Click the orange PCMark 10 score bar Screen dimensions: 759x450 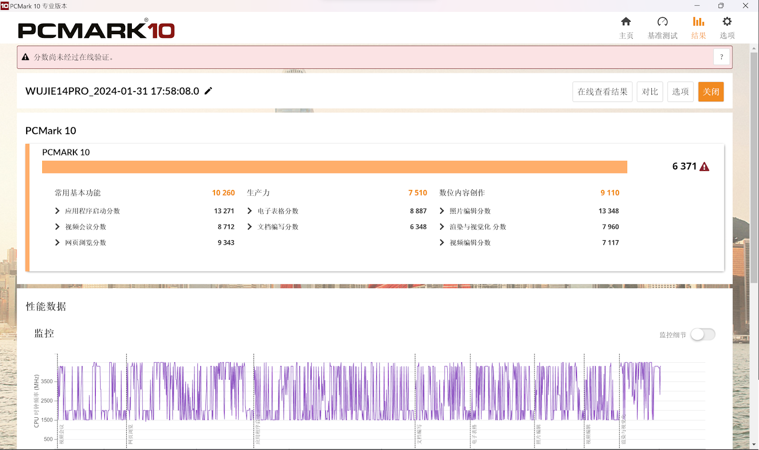pyautogui.click(x=334, y=167)
